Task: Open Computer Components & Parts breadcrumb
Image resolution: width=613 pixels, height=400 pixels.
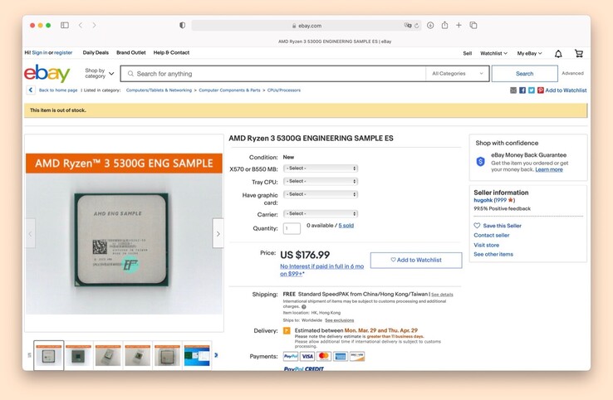Action: click(229, 90)
